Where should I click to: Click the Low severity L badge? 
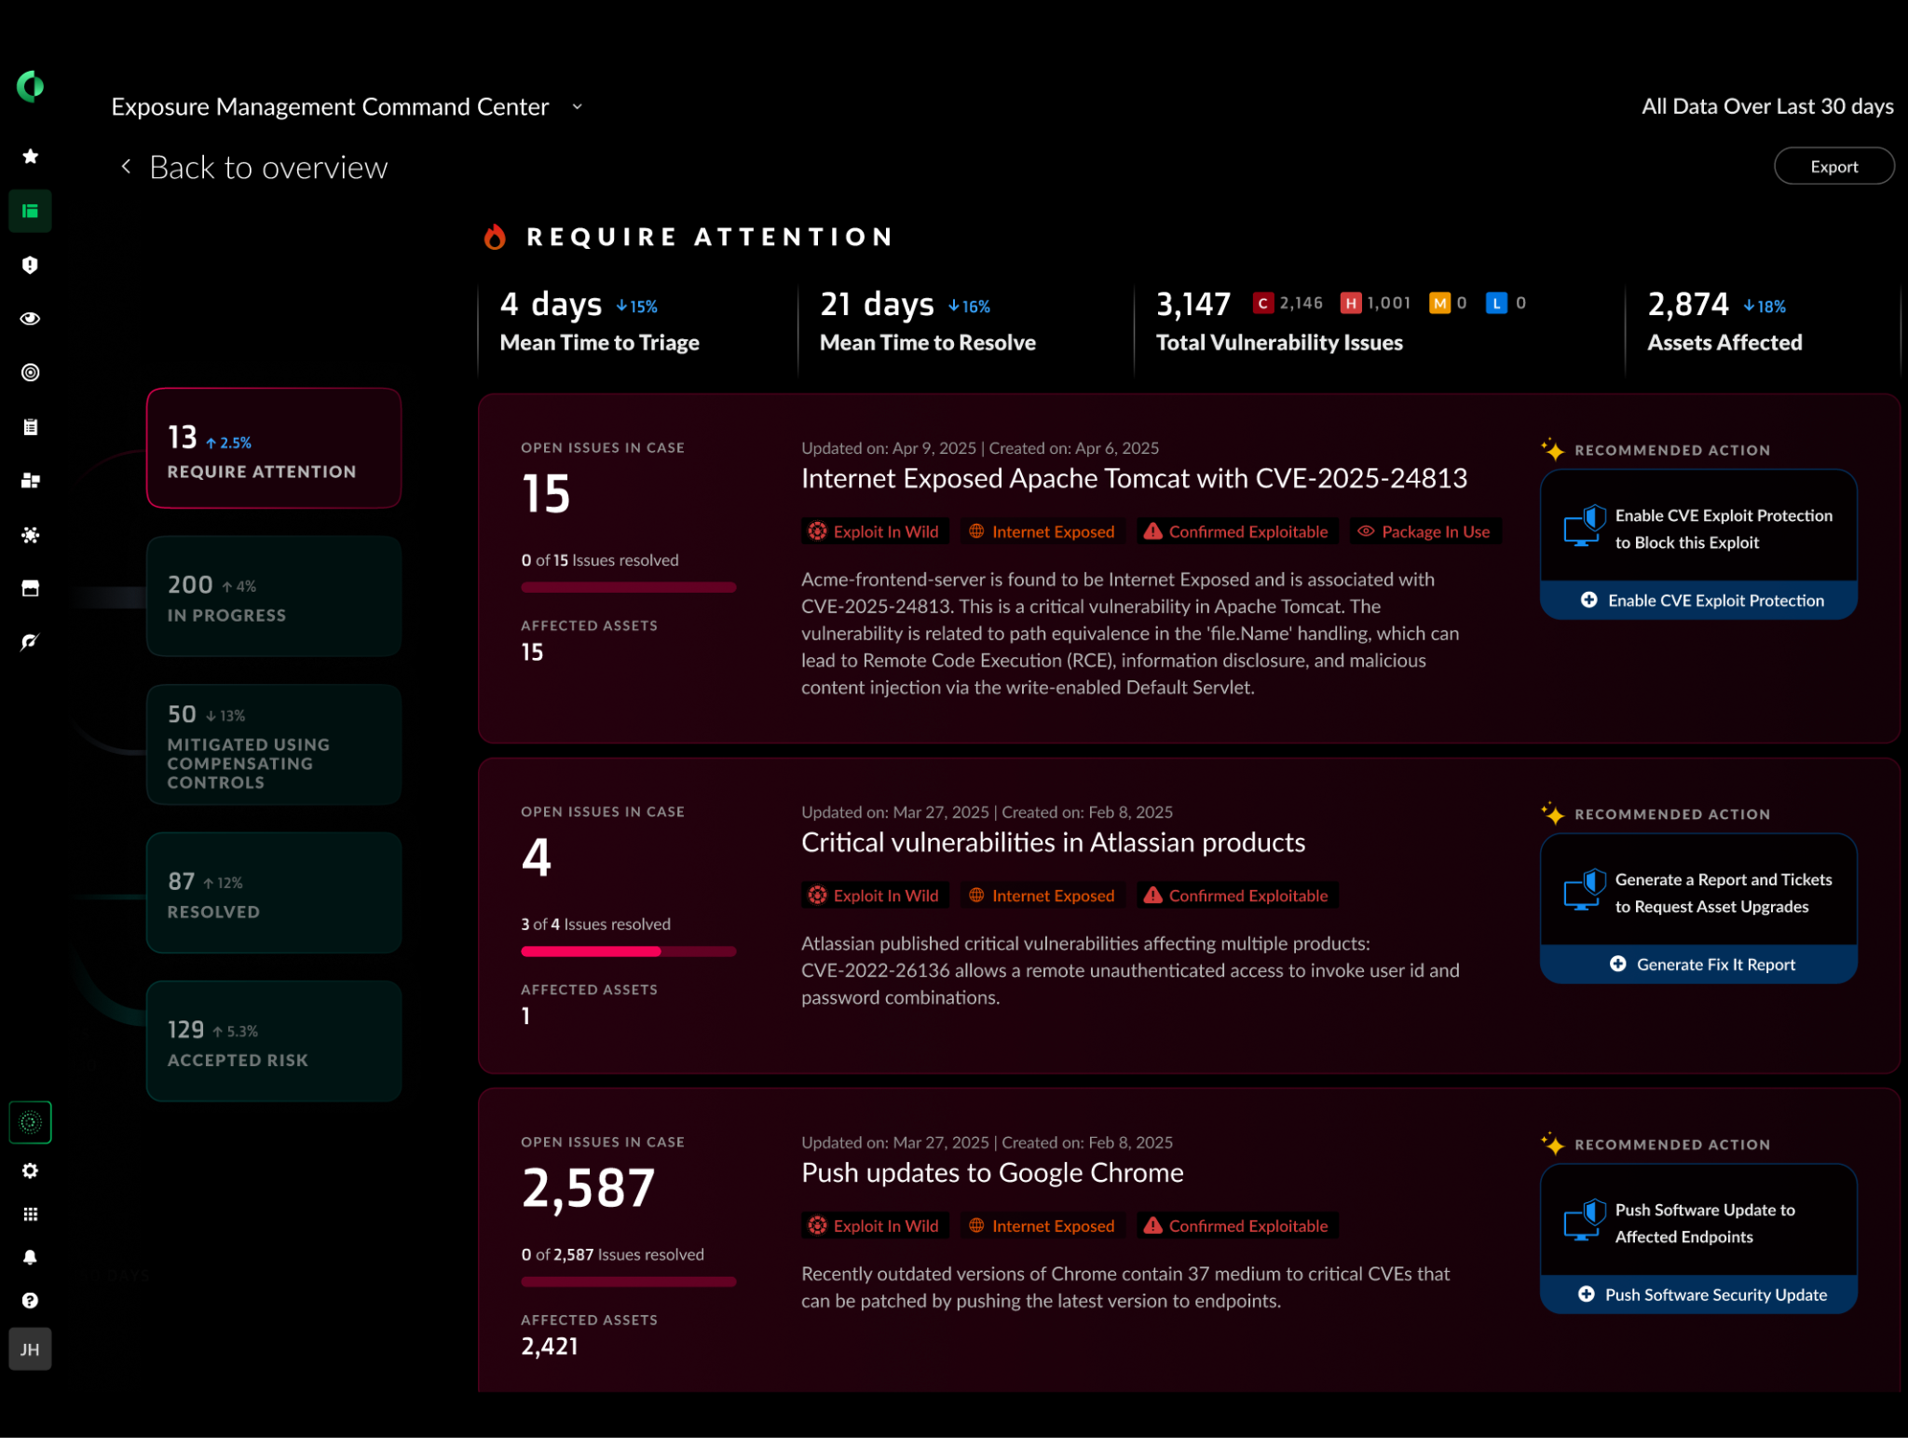[x=1496, y=303]
